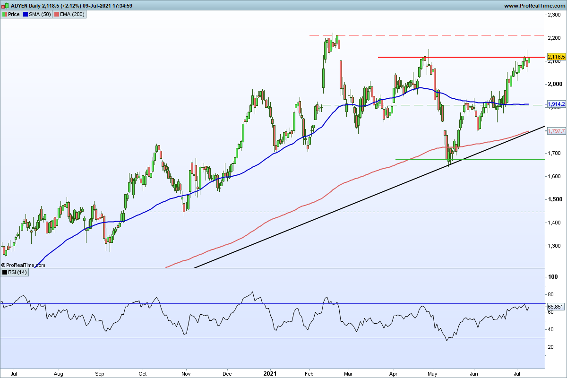Click the Sep label on time axis
The image size is (567, 378).
click(100, 373)
